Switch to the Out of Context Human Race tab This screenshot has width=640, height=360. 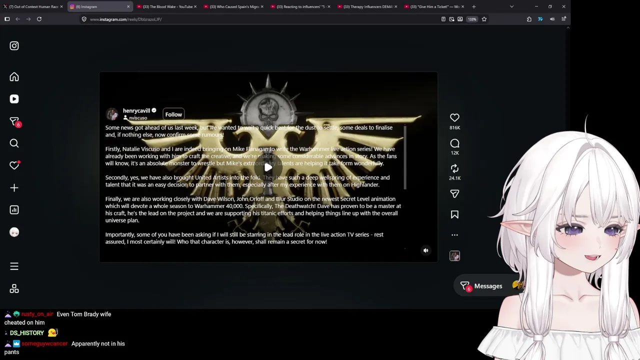pyautogui.click(x=33, y=6)
